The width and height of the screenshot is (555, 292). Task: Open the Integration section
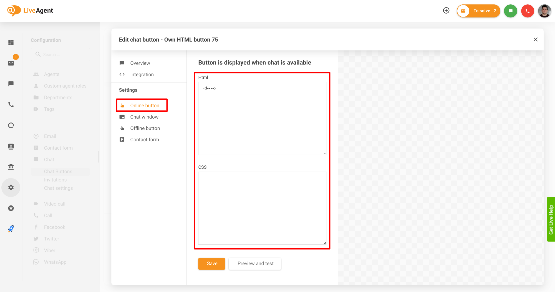click(x=142, y=74)
